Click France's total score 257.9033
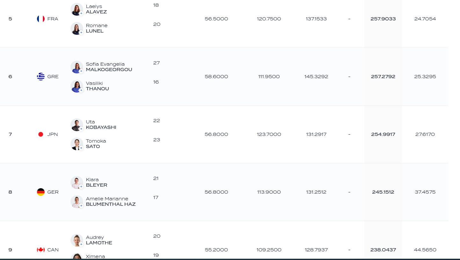Screen dimensions: 460x260 (383, 19)
